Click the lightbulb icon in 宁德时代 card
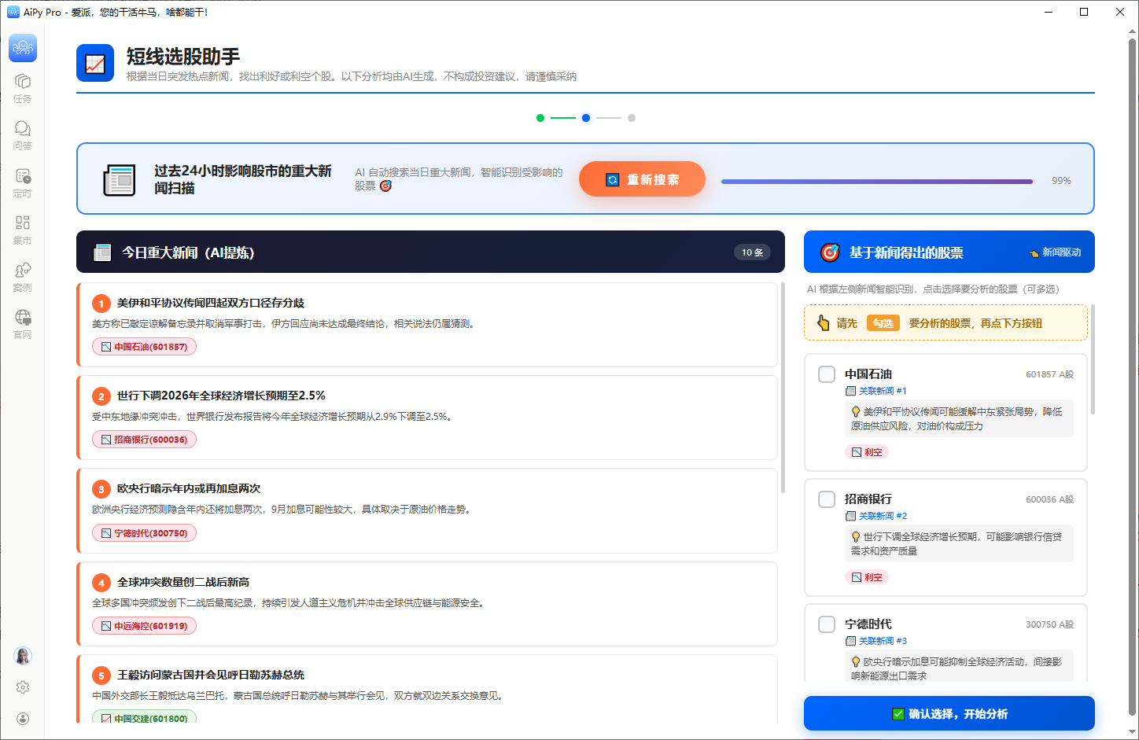Screen dimensions: 1139x740 (856, 662)
